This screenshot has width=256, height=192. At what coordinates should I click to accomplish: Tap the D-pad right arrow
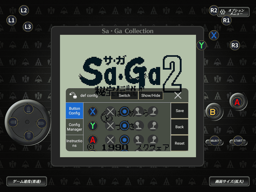tap(42, 123)
